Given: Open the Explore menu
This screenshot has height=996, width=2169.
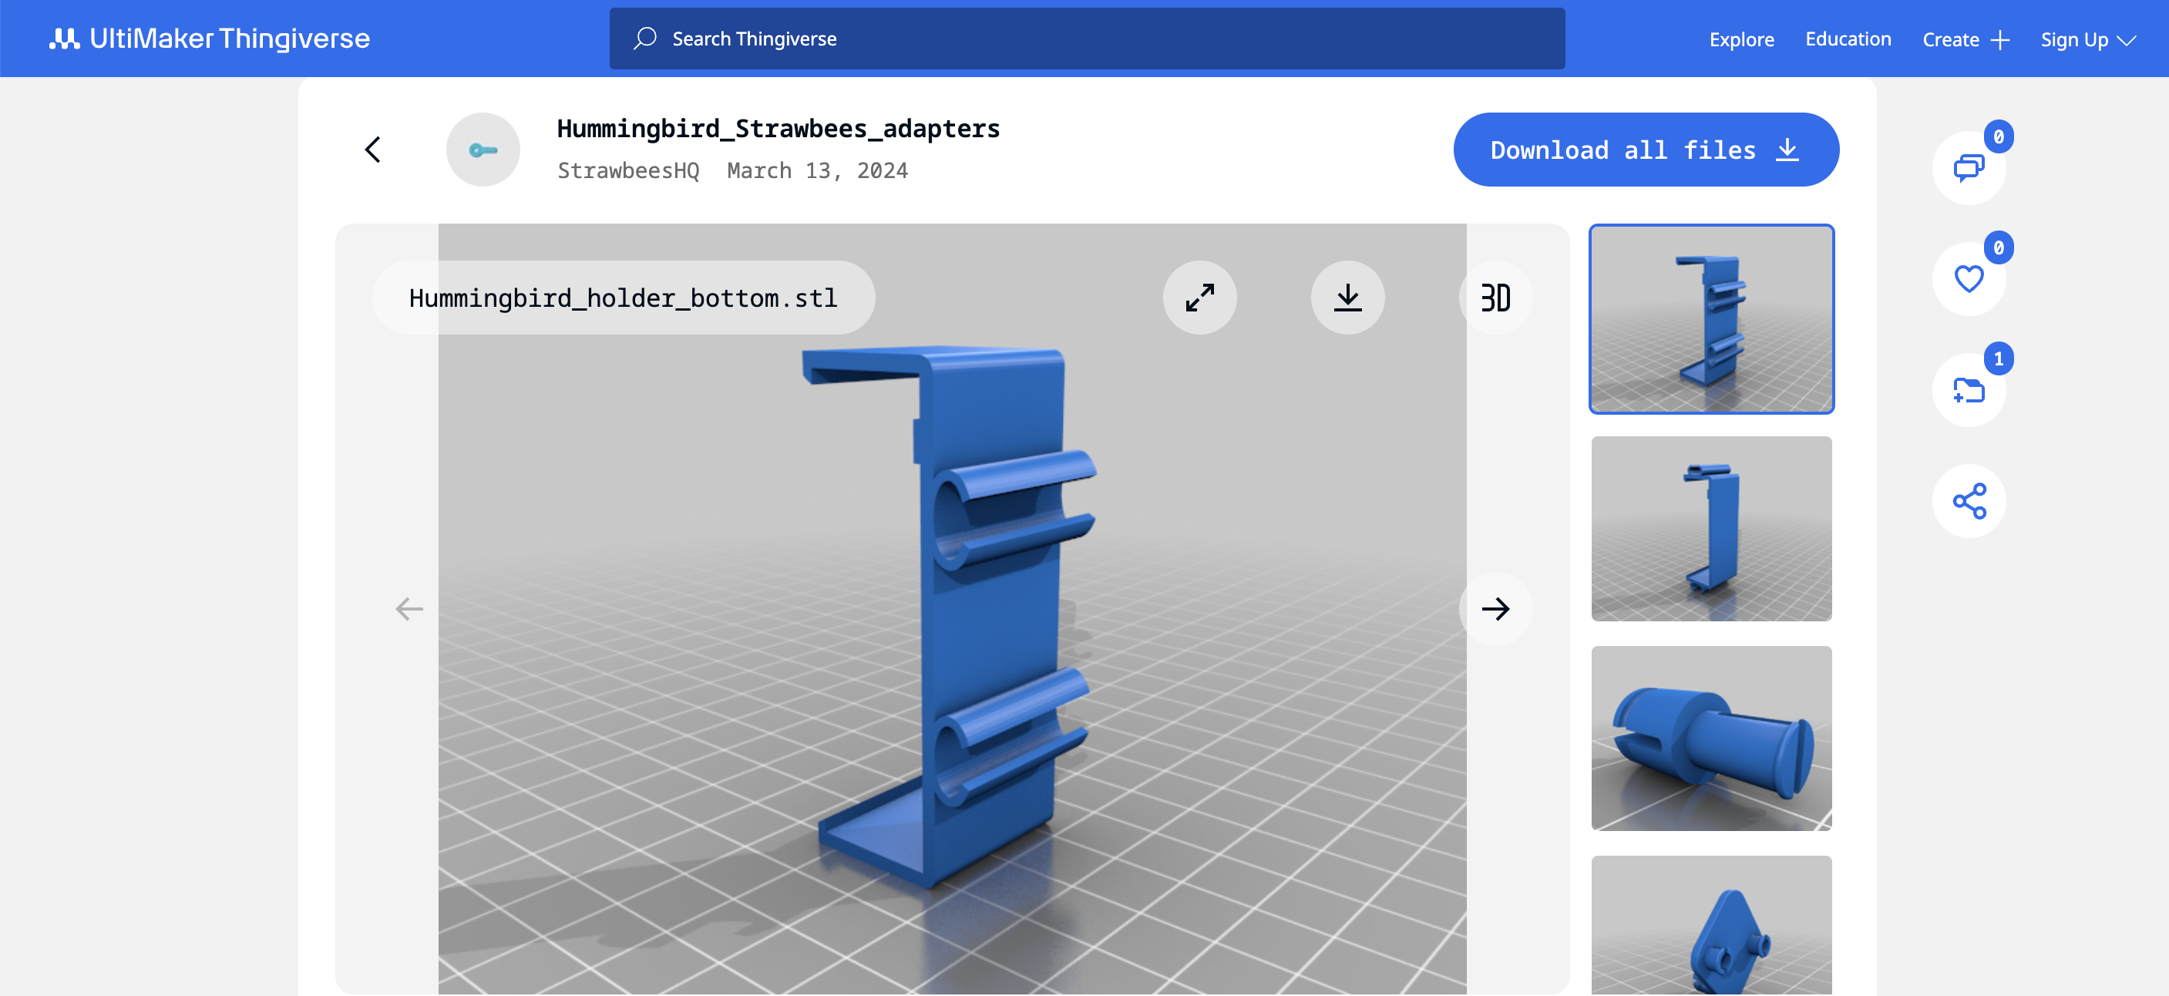Looking at the screenshot, I should click(1741, 39).
